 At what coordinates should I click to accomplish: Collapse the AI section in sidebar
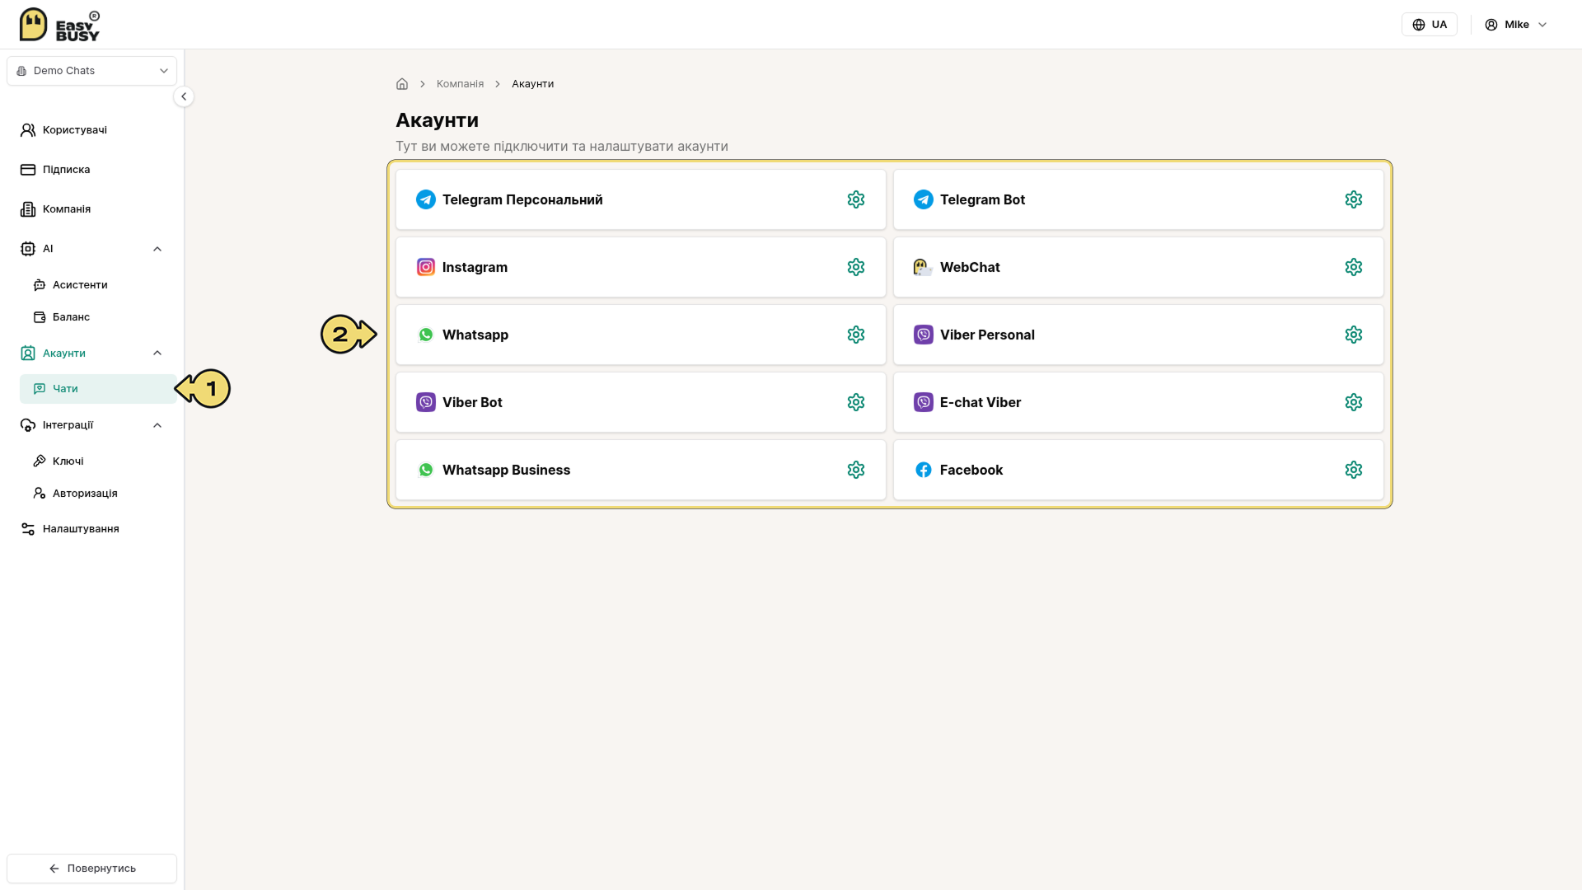point(157,249)
